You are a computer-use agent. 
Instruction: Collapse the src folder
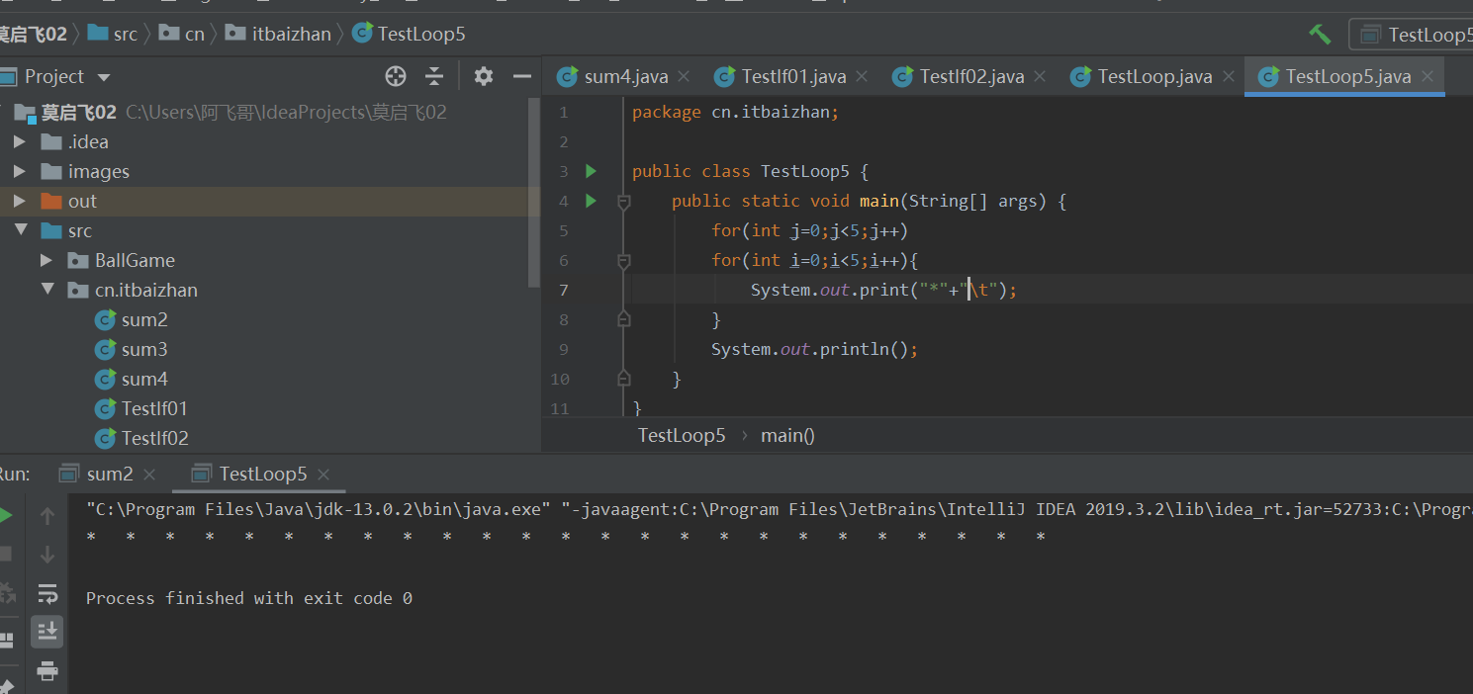[x=20, y=230]
